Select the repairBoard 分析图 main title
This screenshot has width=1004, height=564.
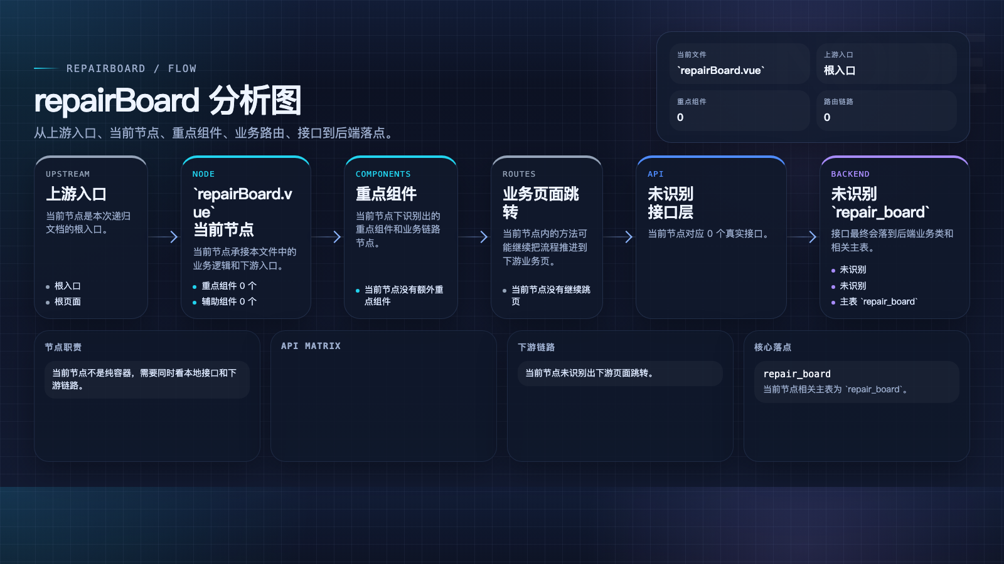coord(168,100)
